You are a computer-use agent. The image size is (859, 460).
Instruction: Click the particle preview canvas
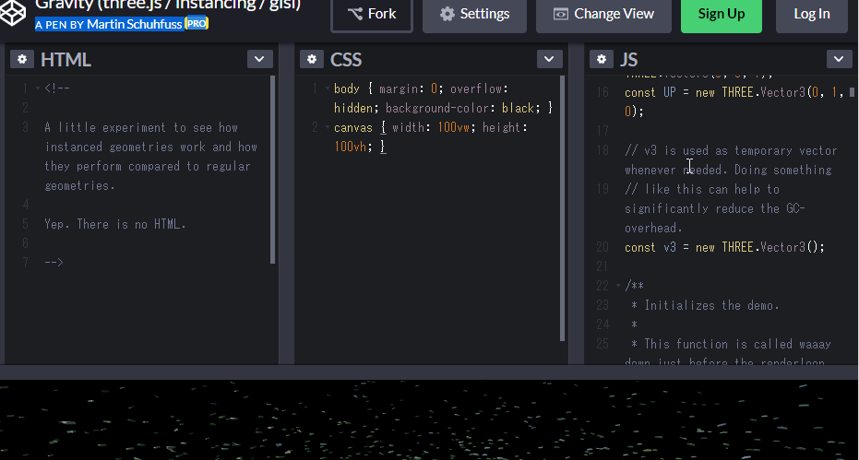(x=430, y=420)
